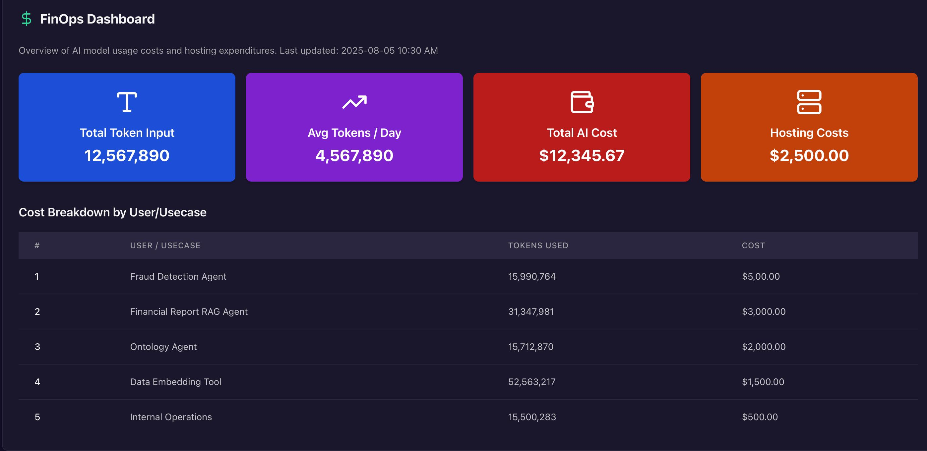The image size is (927, 451).
Task: Select the Ontology Agent name
Action: coord(163,347)
